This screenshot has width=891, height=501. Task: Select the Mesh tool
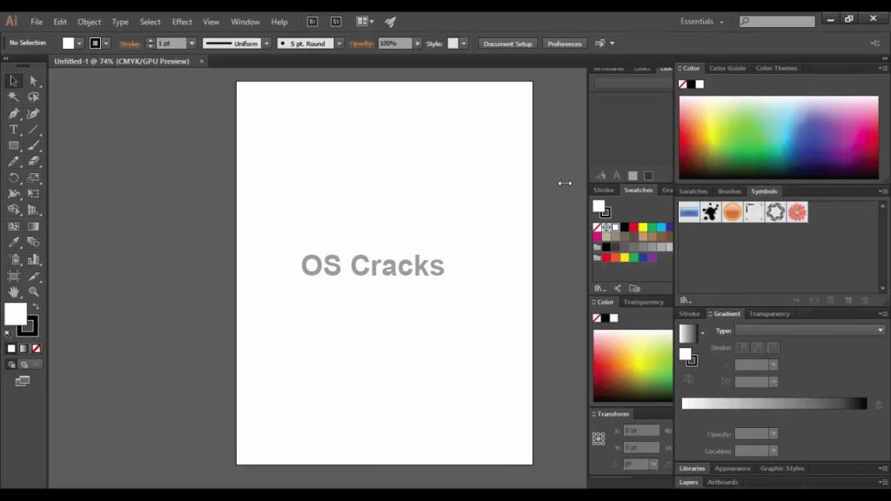(x=14, y=226)
